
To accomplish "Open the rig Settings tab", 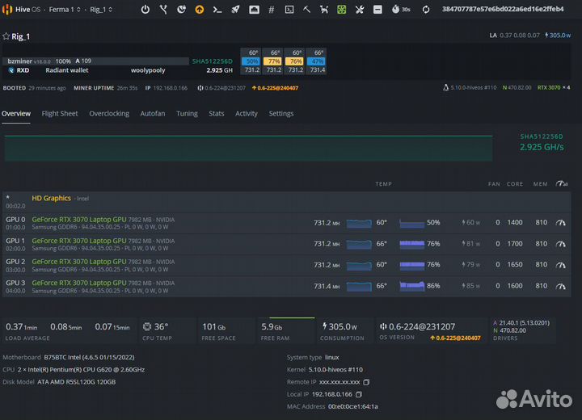I will (281, 114).
